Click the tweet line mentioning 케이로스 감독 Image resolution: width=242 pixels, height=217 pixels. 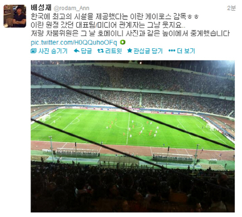point(115,17)
